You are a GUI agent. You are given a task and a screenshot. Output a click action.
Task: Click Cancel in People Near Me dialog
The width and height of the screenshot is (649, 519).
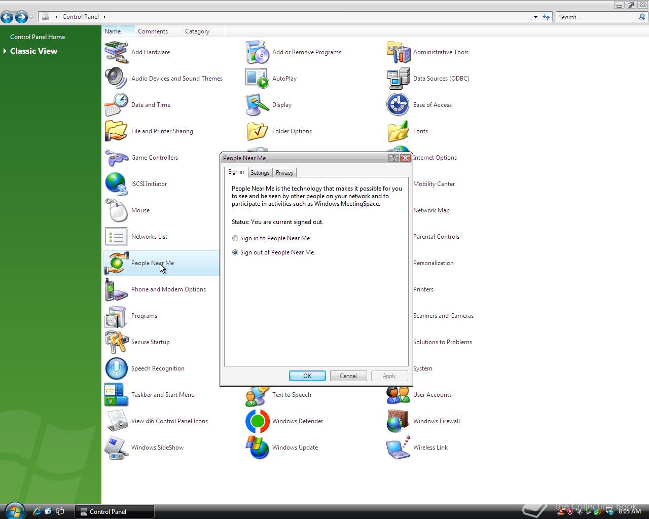point(348,376)
